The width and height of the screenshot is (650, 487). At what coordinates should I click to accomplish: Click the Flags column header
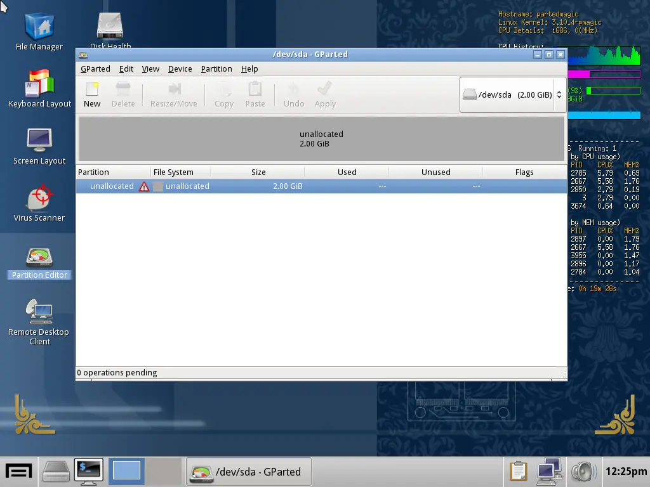coord(524,172)
